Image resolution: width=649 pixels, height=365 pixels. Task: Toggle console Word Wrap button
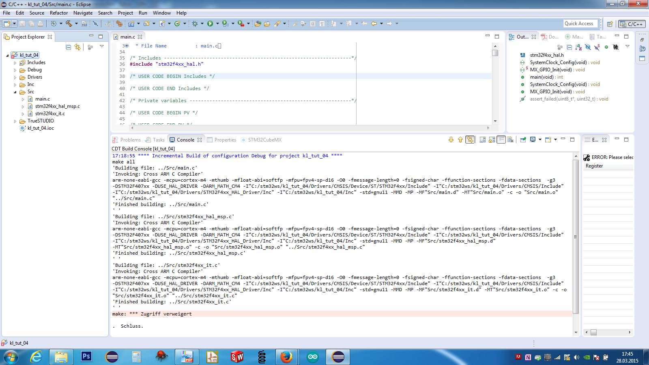click(x=501, y=140)
